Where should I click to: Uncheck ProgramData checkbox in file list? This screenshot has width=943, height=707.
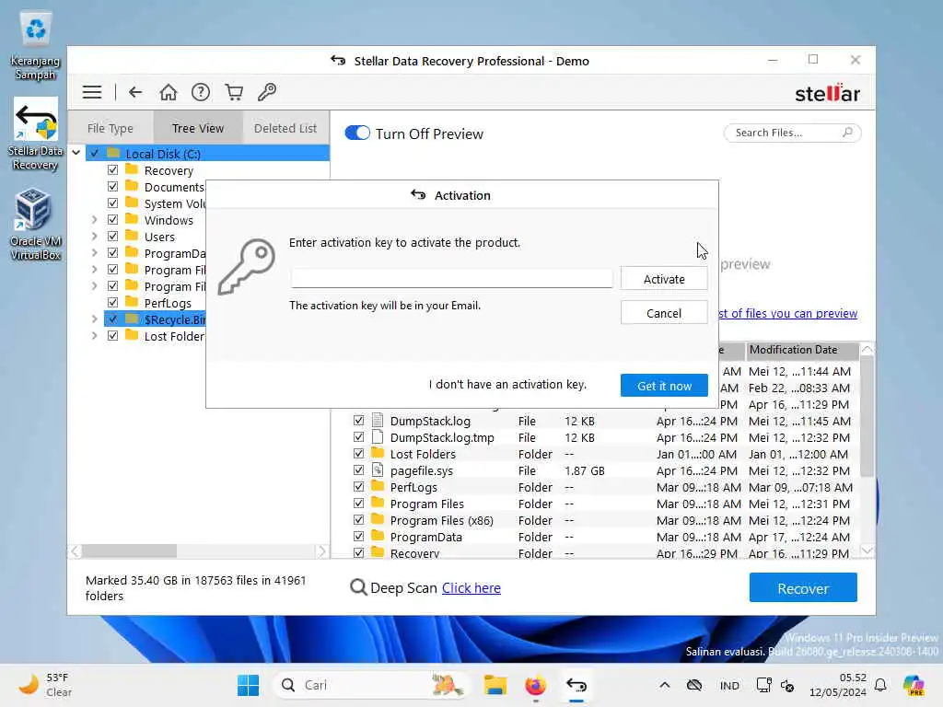(358, 537)
